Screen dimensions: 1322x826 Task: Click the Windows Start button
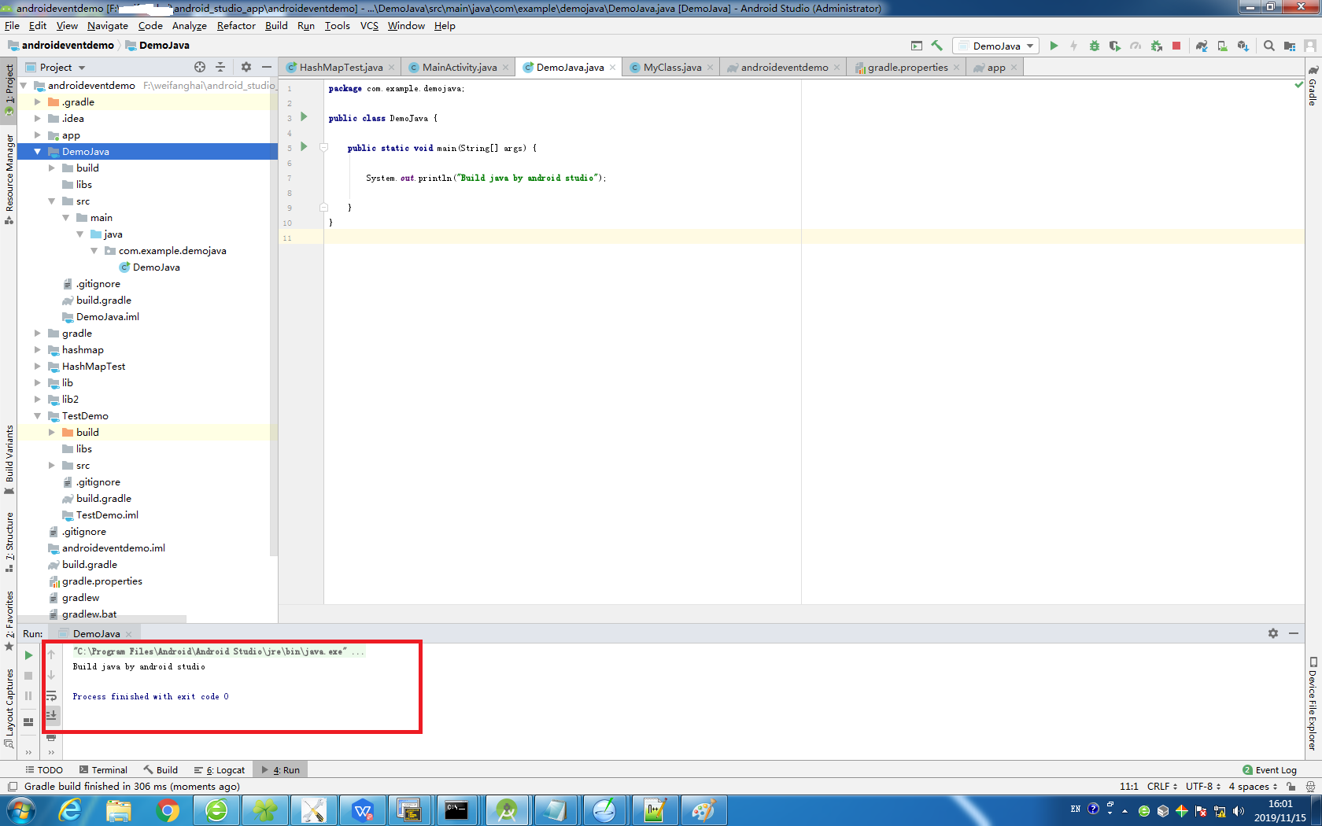click(x=20, y=810)
